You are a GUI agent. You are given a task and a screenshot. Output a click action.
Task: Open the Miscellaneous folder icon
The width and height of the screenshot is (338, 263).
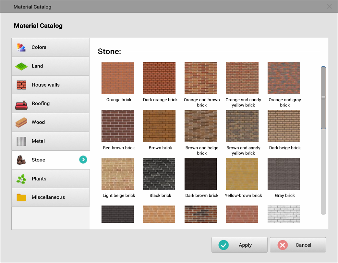click(x=21, y=197)
